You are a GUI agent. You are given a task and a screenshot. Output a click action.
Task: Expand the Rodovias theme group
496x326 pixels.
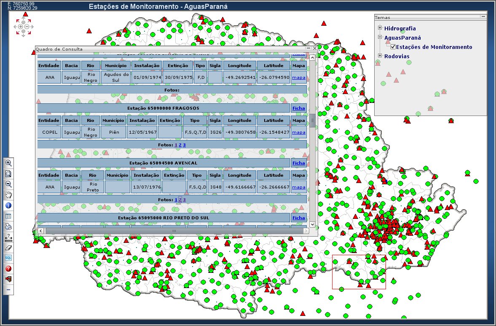tap(380, 56)
